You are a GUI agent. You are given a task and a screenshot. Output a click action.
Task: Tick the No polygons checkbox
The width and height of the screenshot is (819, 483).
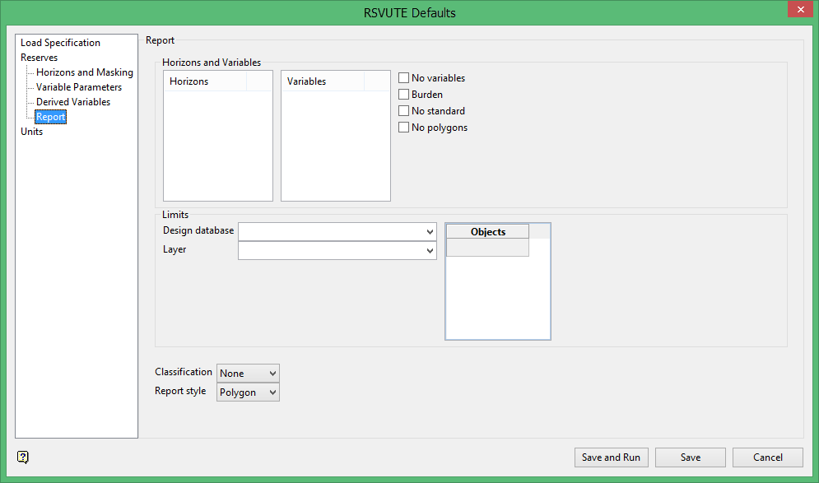click(404, 128)
